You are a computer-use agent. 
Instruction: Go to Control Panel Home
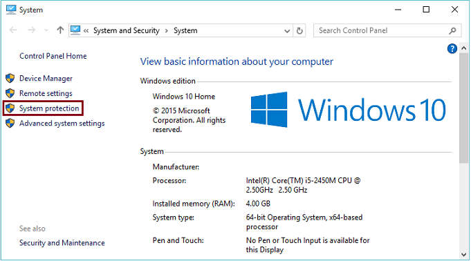pos(53,56)
